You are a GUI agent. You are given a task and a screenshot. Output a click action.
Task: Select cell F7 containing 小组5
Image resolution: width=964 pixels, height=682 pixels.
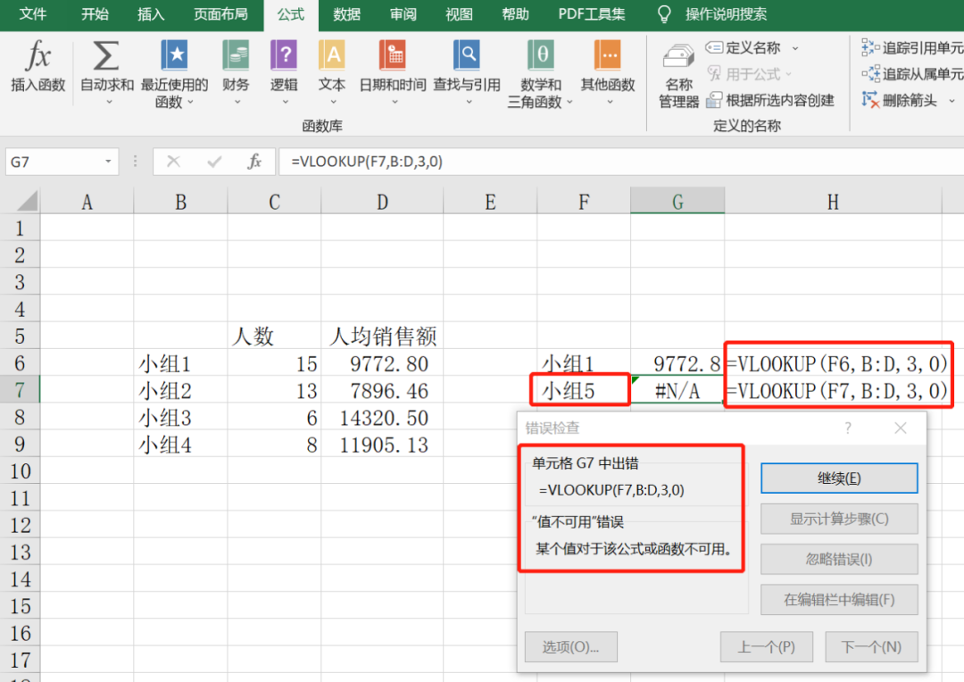point(584,390)
